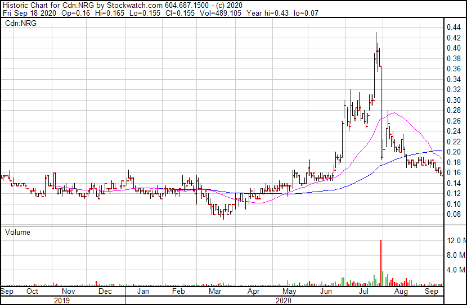Click the 12.0 M volume axis label
Viewport: 467px width, 305px height.
[x=456, y=240]
